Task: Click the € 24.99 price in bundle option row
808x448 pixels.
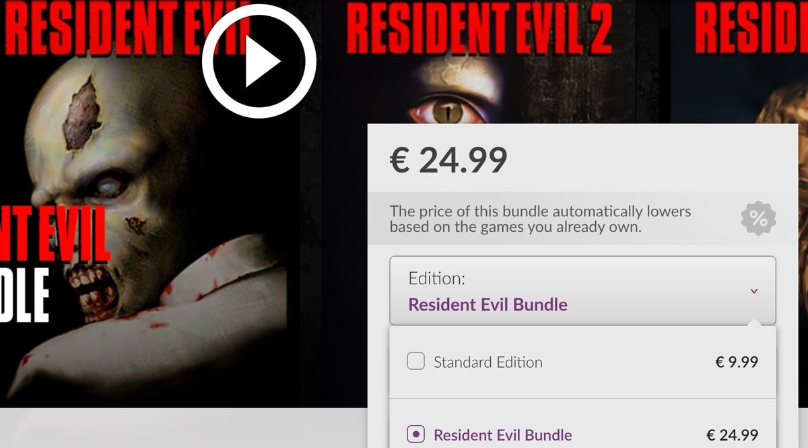Action: (733, 435)
